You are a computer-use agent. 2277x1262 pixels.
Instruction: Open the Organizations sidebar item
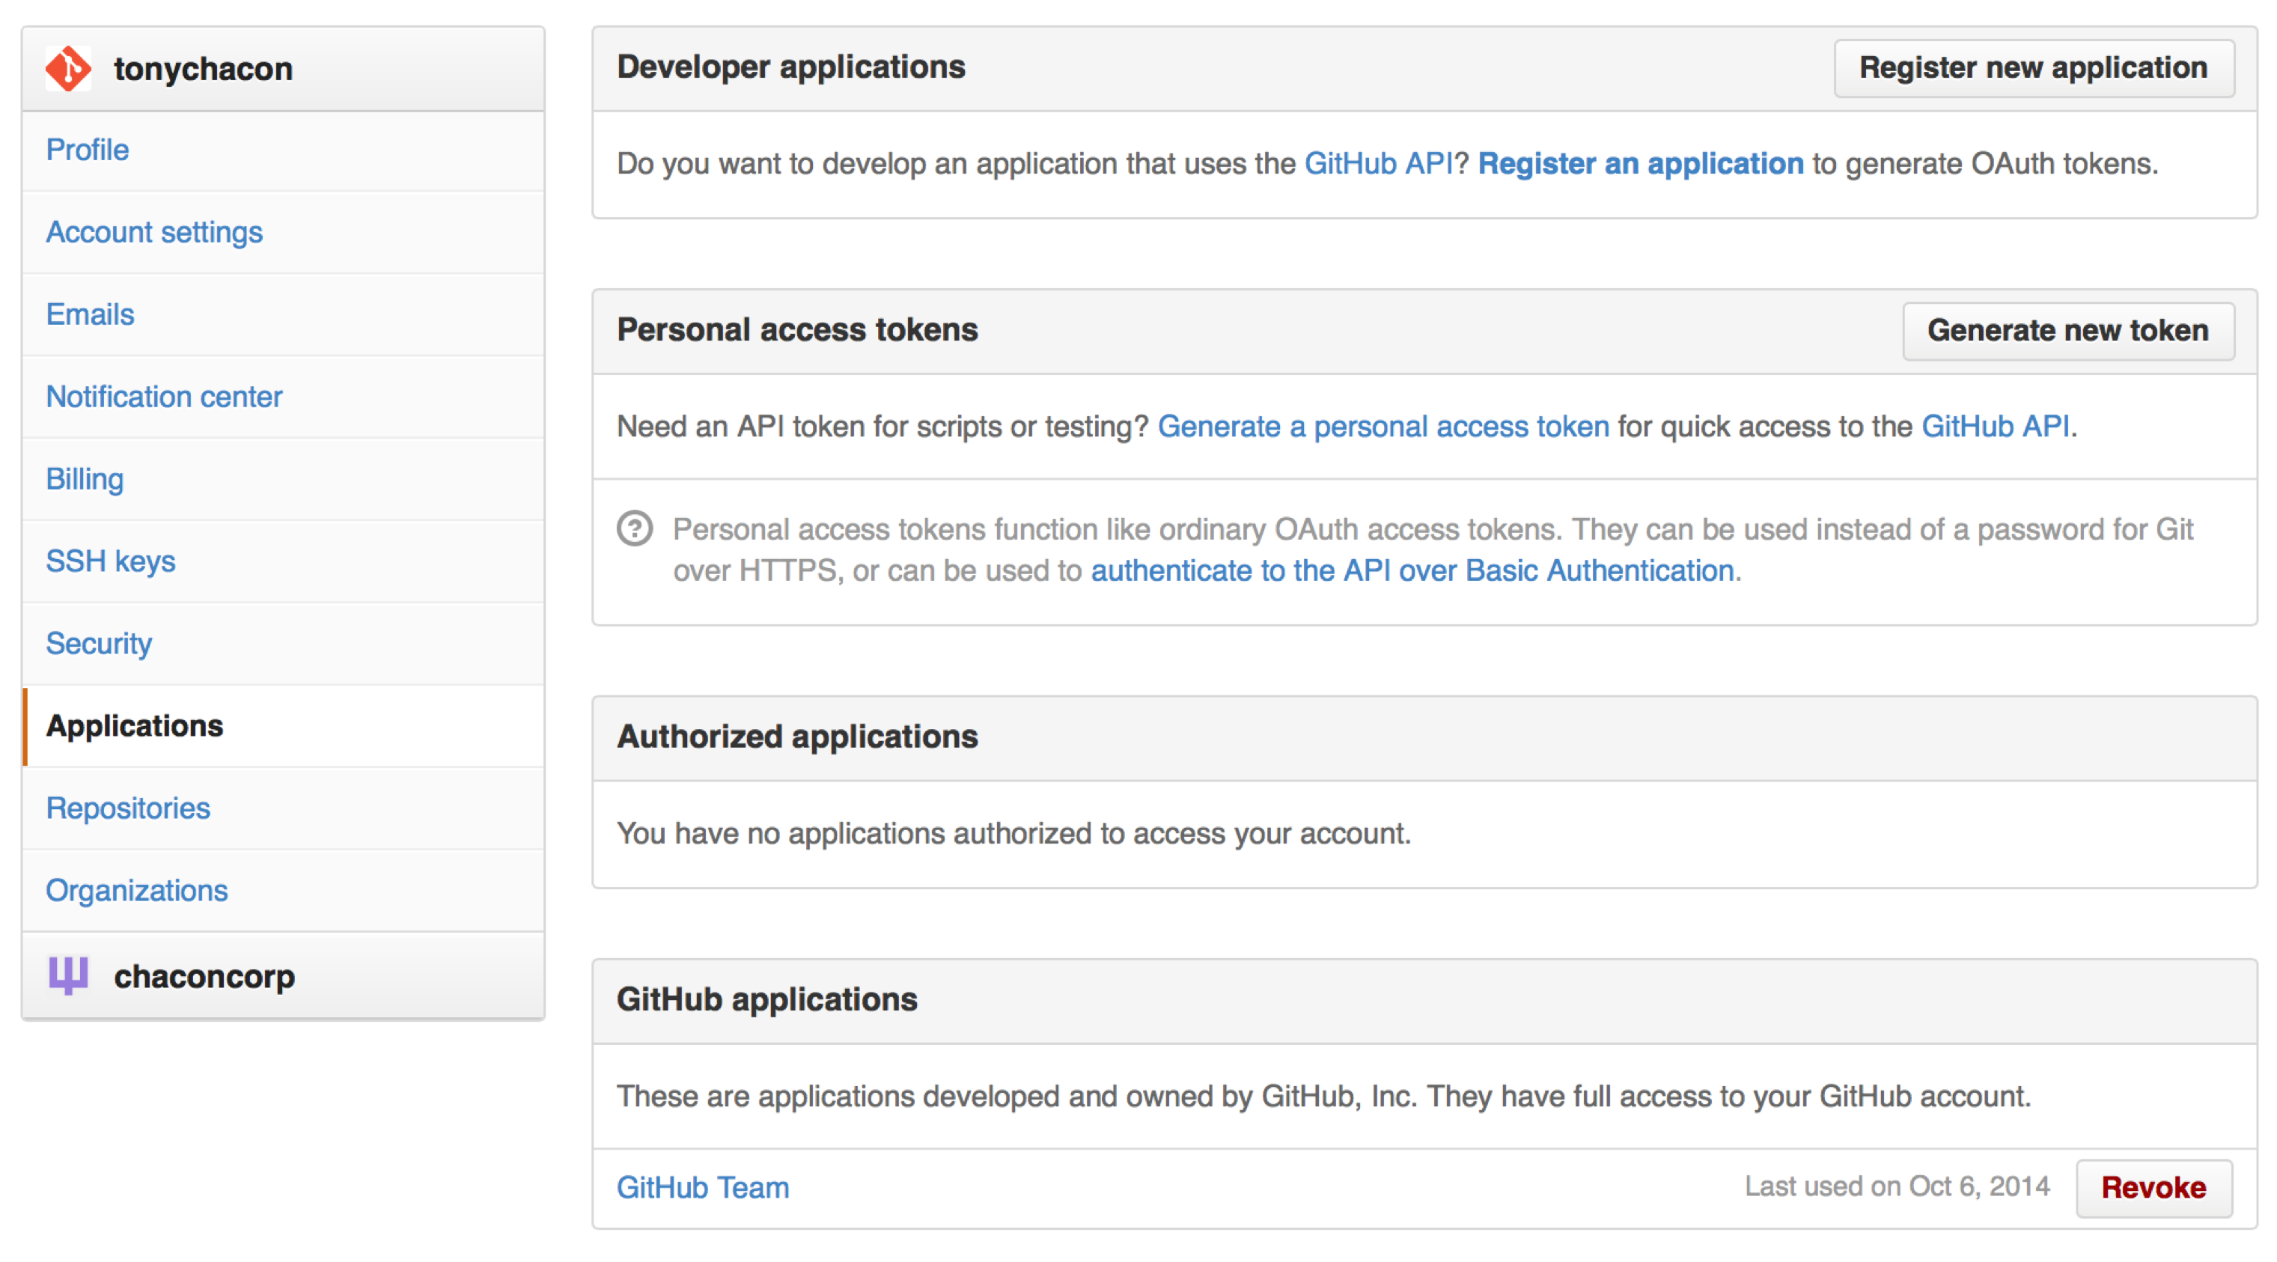point(137,889)
